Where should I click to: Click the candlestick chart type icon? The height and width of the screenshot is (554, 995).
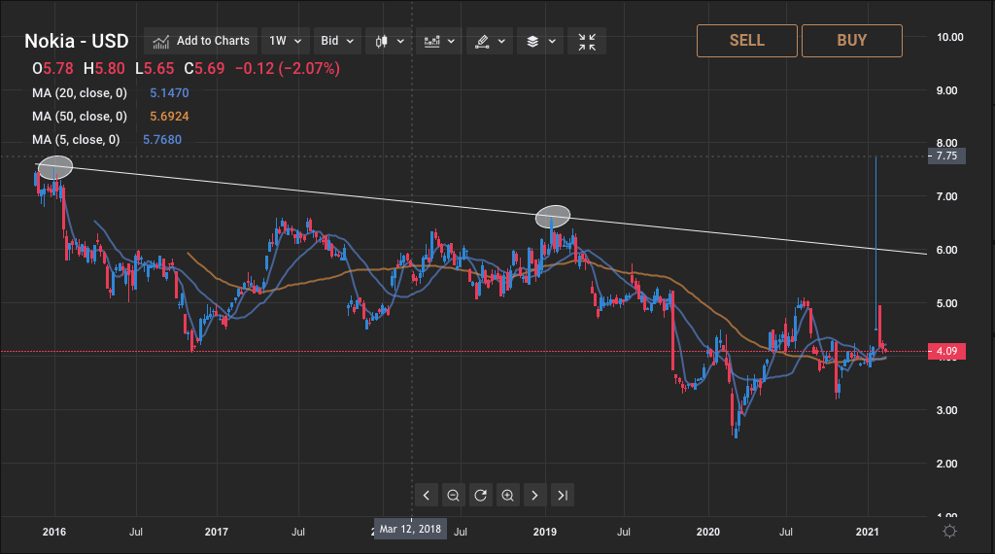381,41
